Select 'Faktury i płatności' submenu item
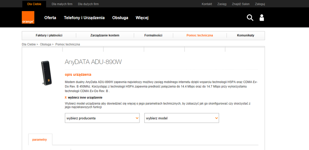309x150 pixels. point(49,35)
